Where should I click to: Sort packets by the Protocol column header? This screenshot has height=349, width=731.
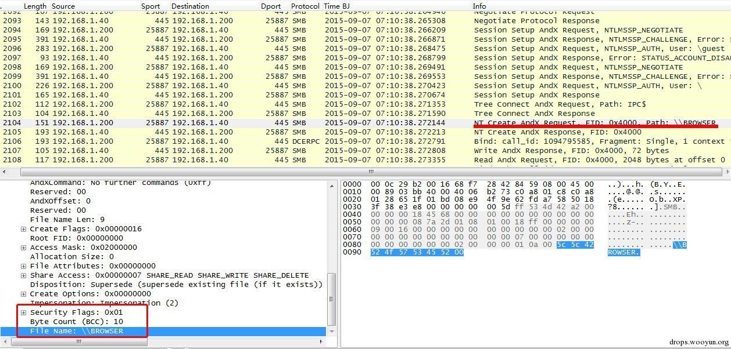[305, 6]
